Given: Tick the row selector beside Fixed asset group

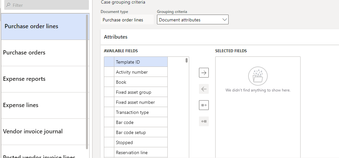Looking at the screenshot, I should click(x=109, y=92).
